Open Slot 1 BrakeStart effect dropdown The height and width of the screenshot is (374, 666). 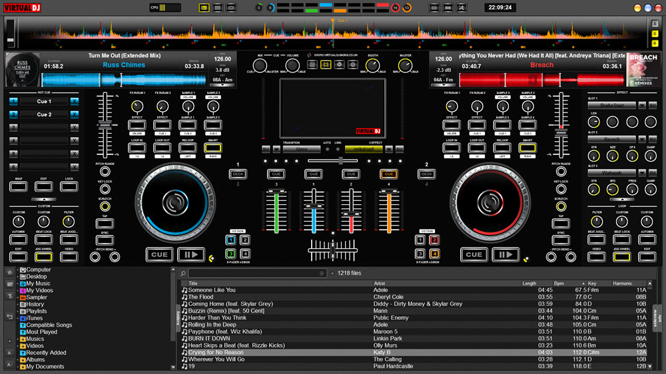642,105
